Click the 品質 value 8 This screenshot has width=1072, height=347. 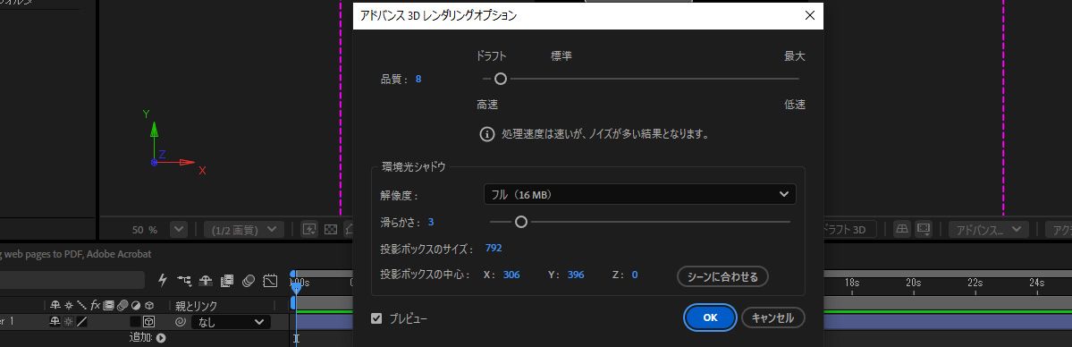[418, 79]
